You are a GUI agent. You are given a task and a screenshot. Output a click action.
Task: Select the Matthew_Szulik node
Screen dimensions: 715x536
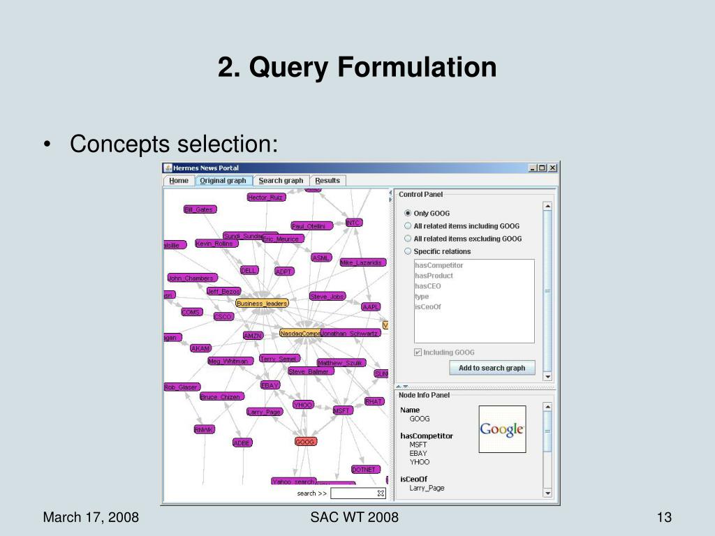[341, 363]
